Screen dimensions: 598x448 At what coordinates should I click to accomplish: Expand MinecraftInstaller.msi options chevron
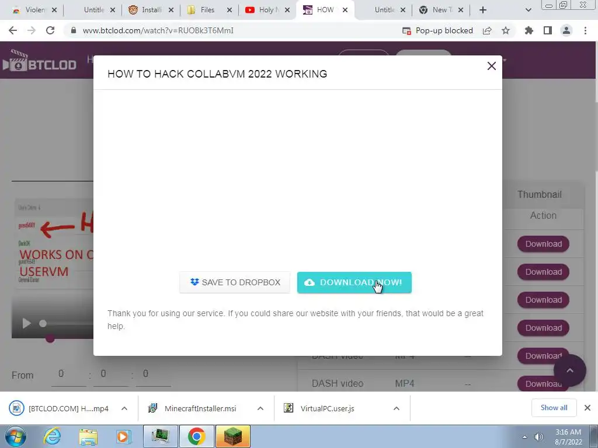[260, 408]
